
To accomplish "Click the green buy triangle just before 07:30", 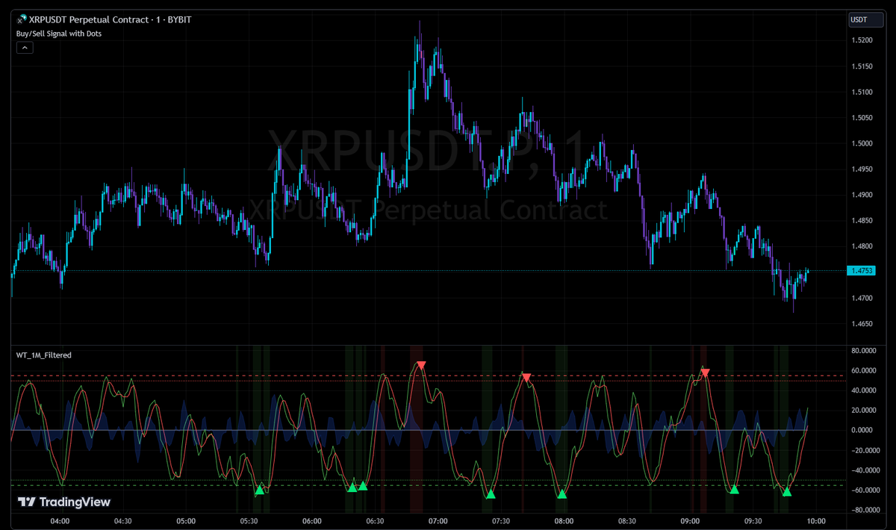I will tap(491, 493).
